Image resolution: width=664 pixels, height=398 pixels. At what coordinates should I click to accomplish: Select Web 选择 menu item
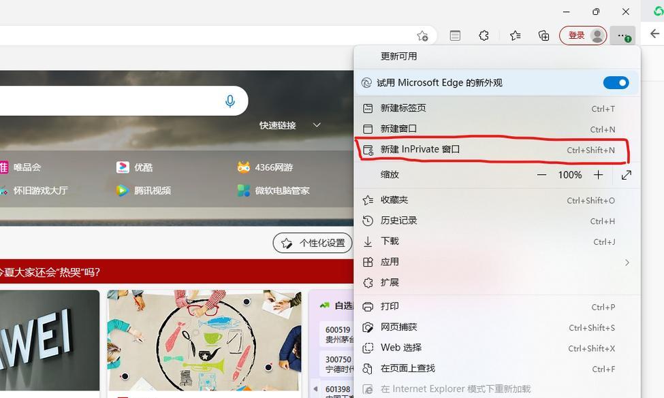click(497, 348)
